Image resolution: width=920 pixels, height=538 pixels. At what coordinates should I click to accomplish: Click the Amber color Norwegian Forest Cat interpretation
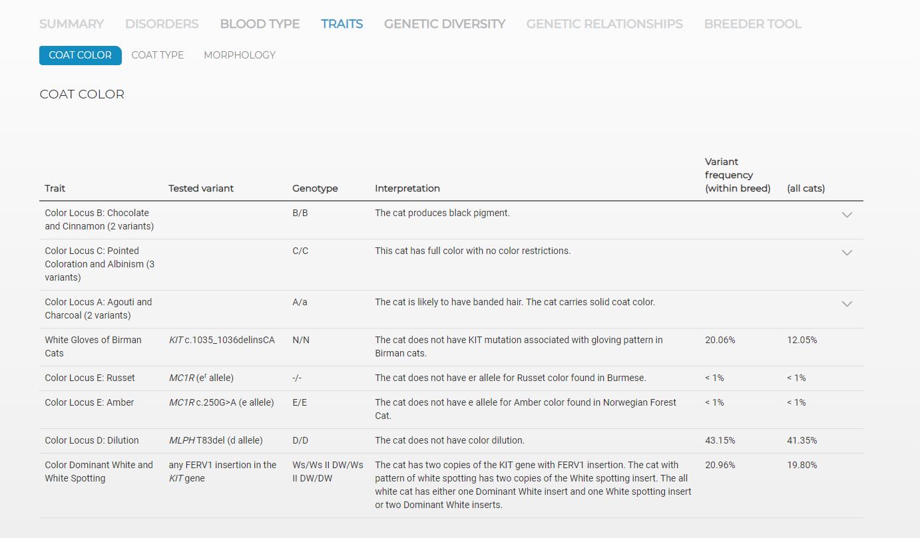[x=526, y=409]
